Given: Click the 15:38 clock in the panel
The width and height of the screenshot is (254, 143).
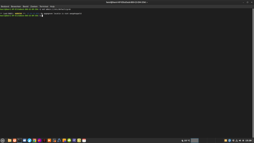Looking at the screenshot, I should [x=248, y=140].
